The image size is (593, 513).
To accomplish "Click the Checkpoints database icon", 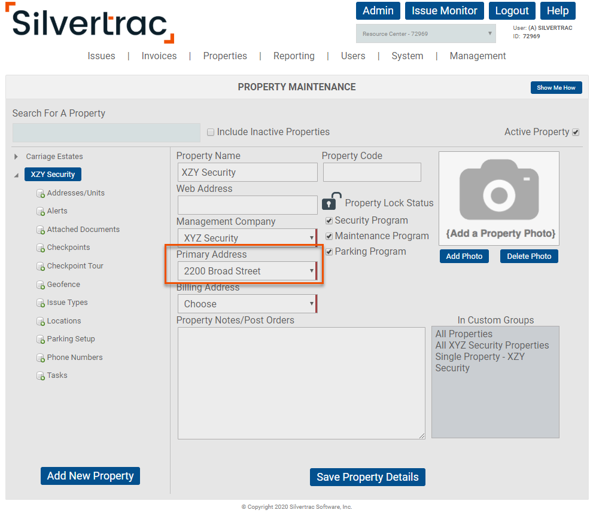I will click(41, 248).
